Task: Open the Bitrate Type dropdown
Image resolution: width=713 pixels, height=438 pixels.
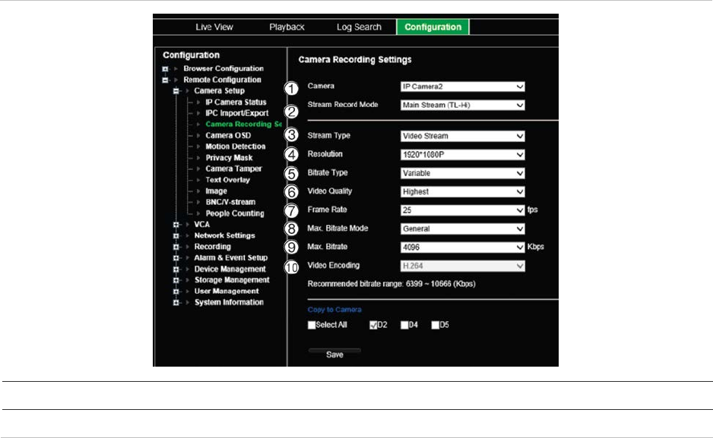Action: click(462, 173)
